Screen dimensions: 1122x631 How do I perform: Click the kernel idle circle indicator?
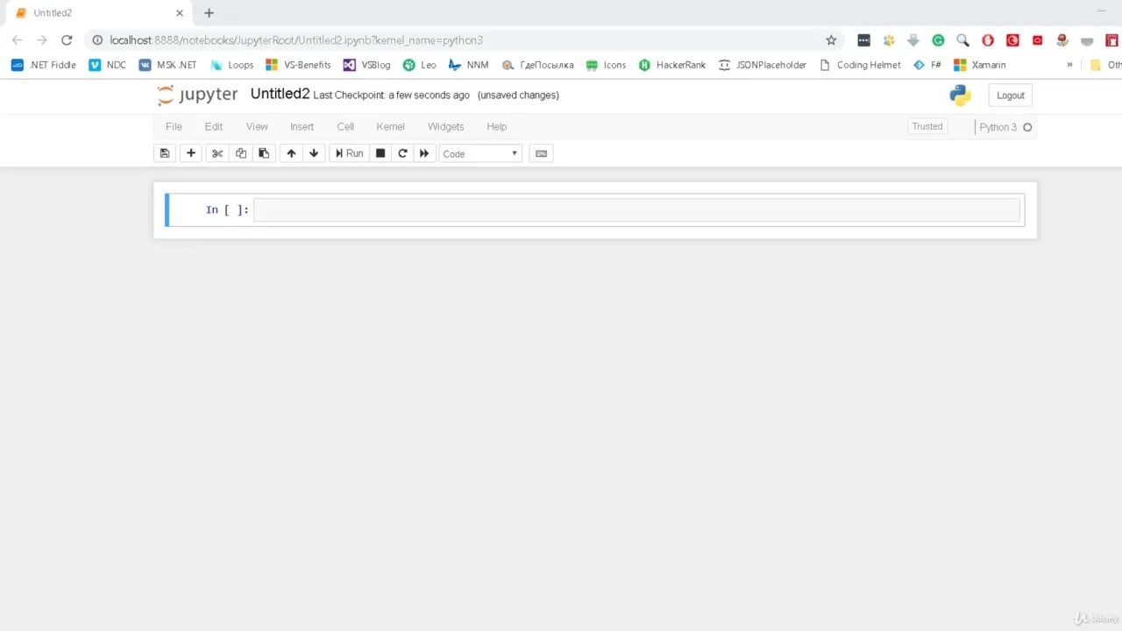pyautogui.click(x=1027, y=127)
